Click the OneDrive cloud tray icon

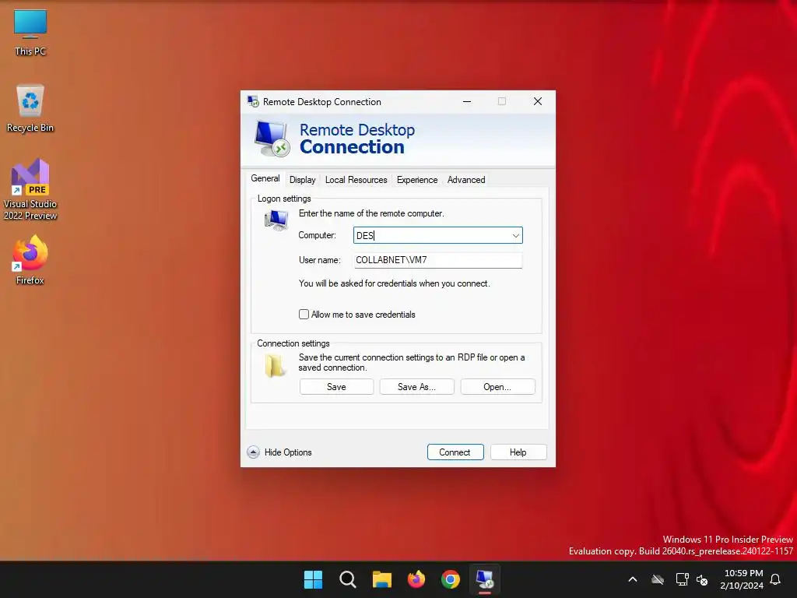coord(658,579)
